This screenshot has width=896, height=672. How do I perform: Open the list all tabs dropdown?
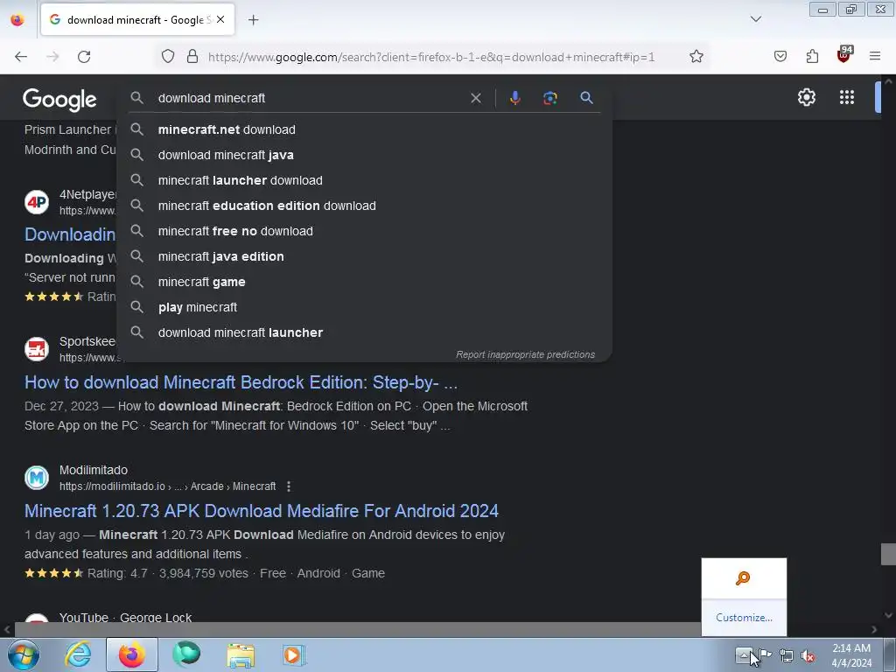[755, 19]
